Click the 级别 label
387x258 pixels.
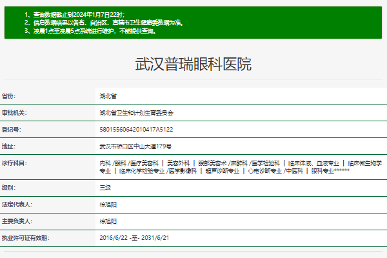coord(8,188)
